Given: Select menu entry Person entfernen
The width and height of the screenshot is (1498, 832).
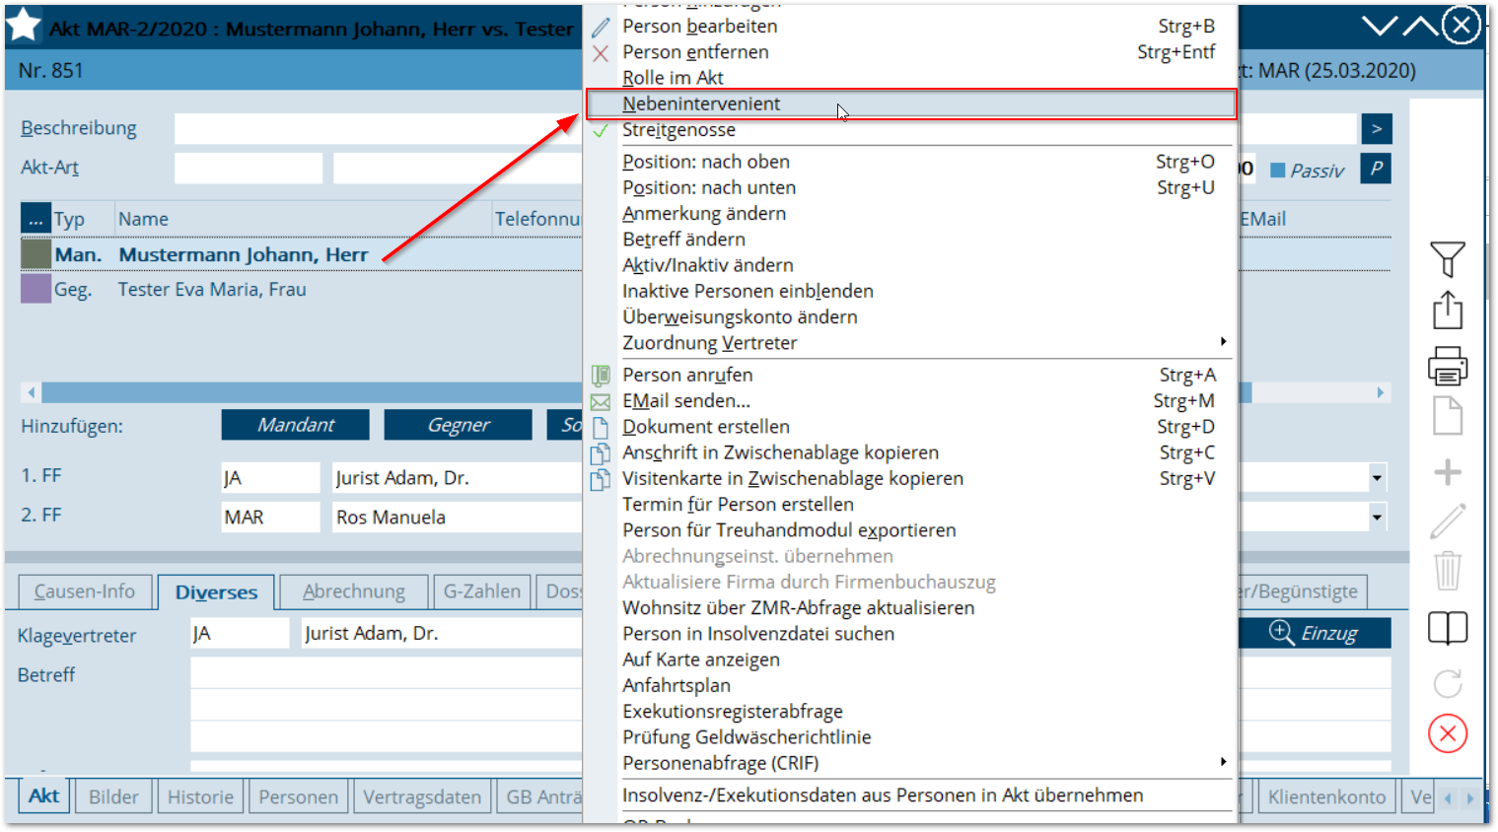Looking at the screenshot, I should pos(910,52).
